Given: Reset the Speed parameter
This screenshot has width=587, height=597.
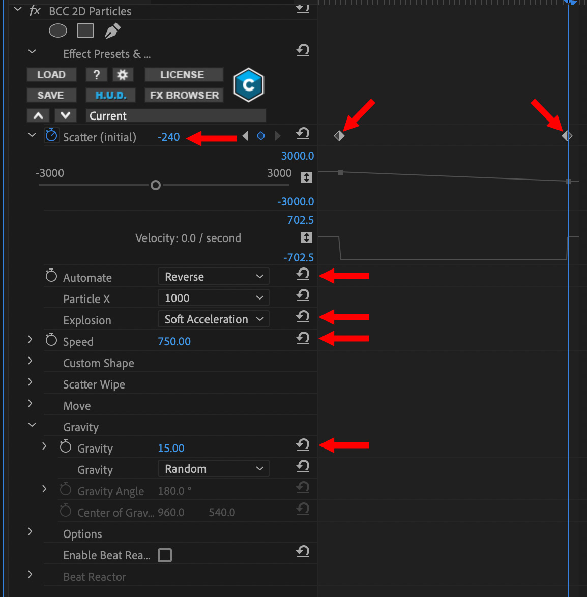Looking at the screenshot, I should 303,338.
